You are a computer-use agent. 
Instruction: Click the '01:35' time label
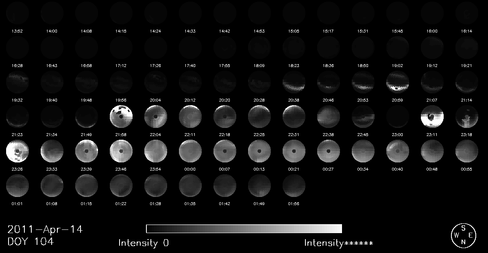(x=190, y=204)
